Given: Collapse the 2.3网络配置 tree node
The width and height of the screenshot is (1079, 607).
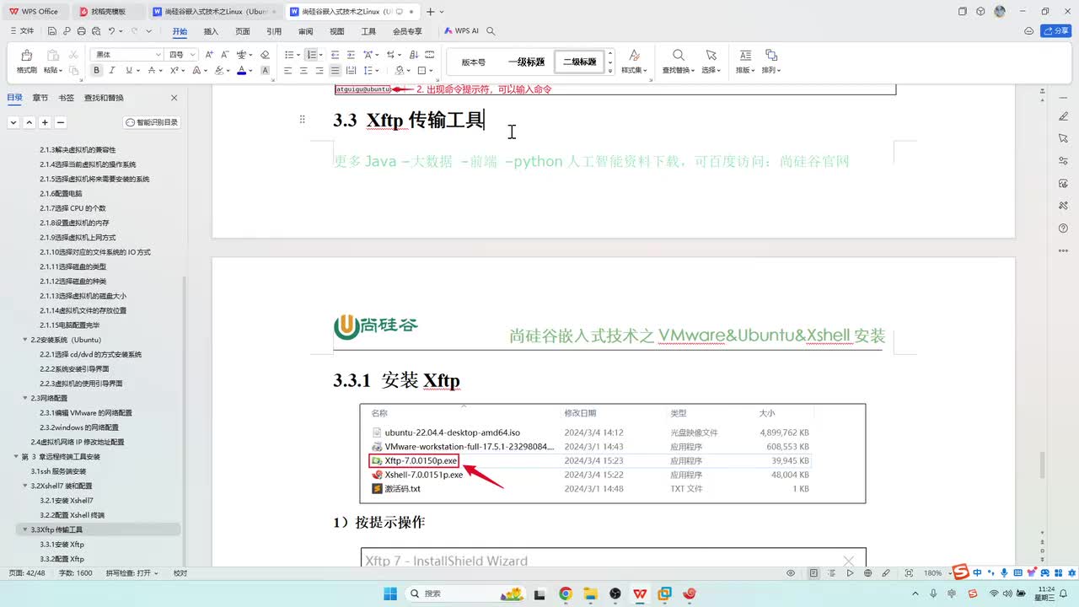Looking at the screenshot, I should tap(25, 398).
